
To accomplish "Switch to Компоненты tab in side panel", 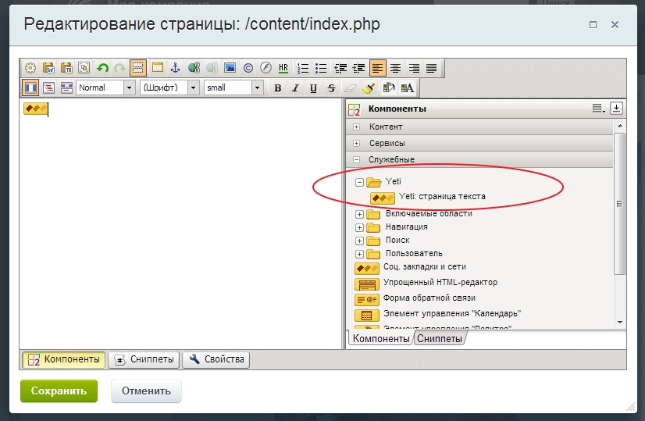I will pos(381,338).
